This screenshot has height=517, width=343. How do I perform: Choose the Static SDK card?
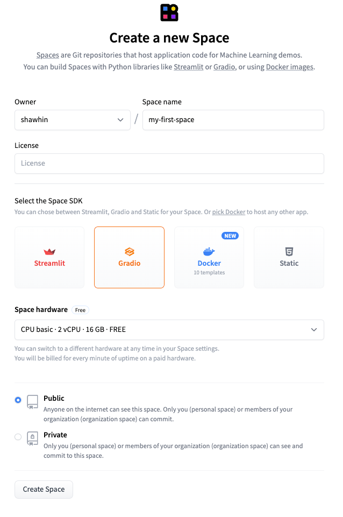(x=289, y=257)
